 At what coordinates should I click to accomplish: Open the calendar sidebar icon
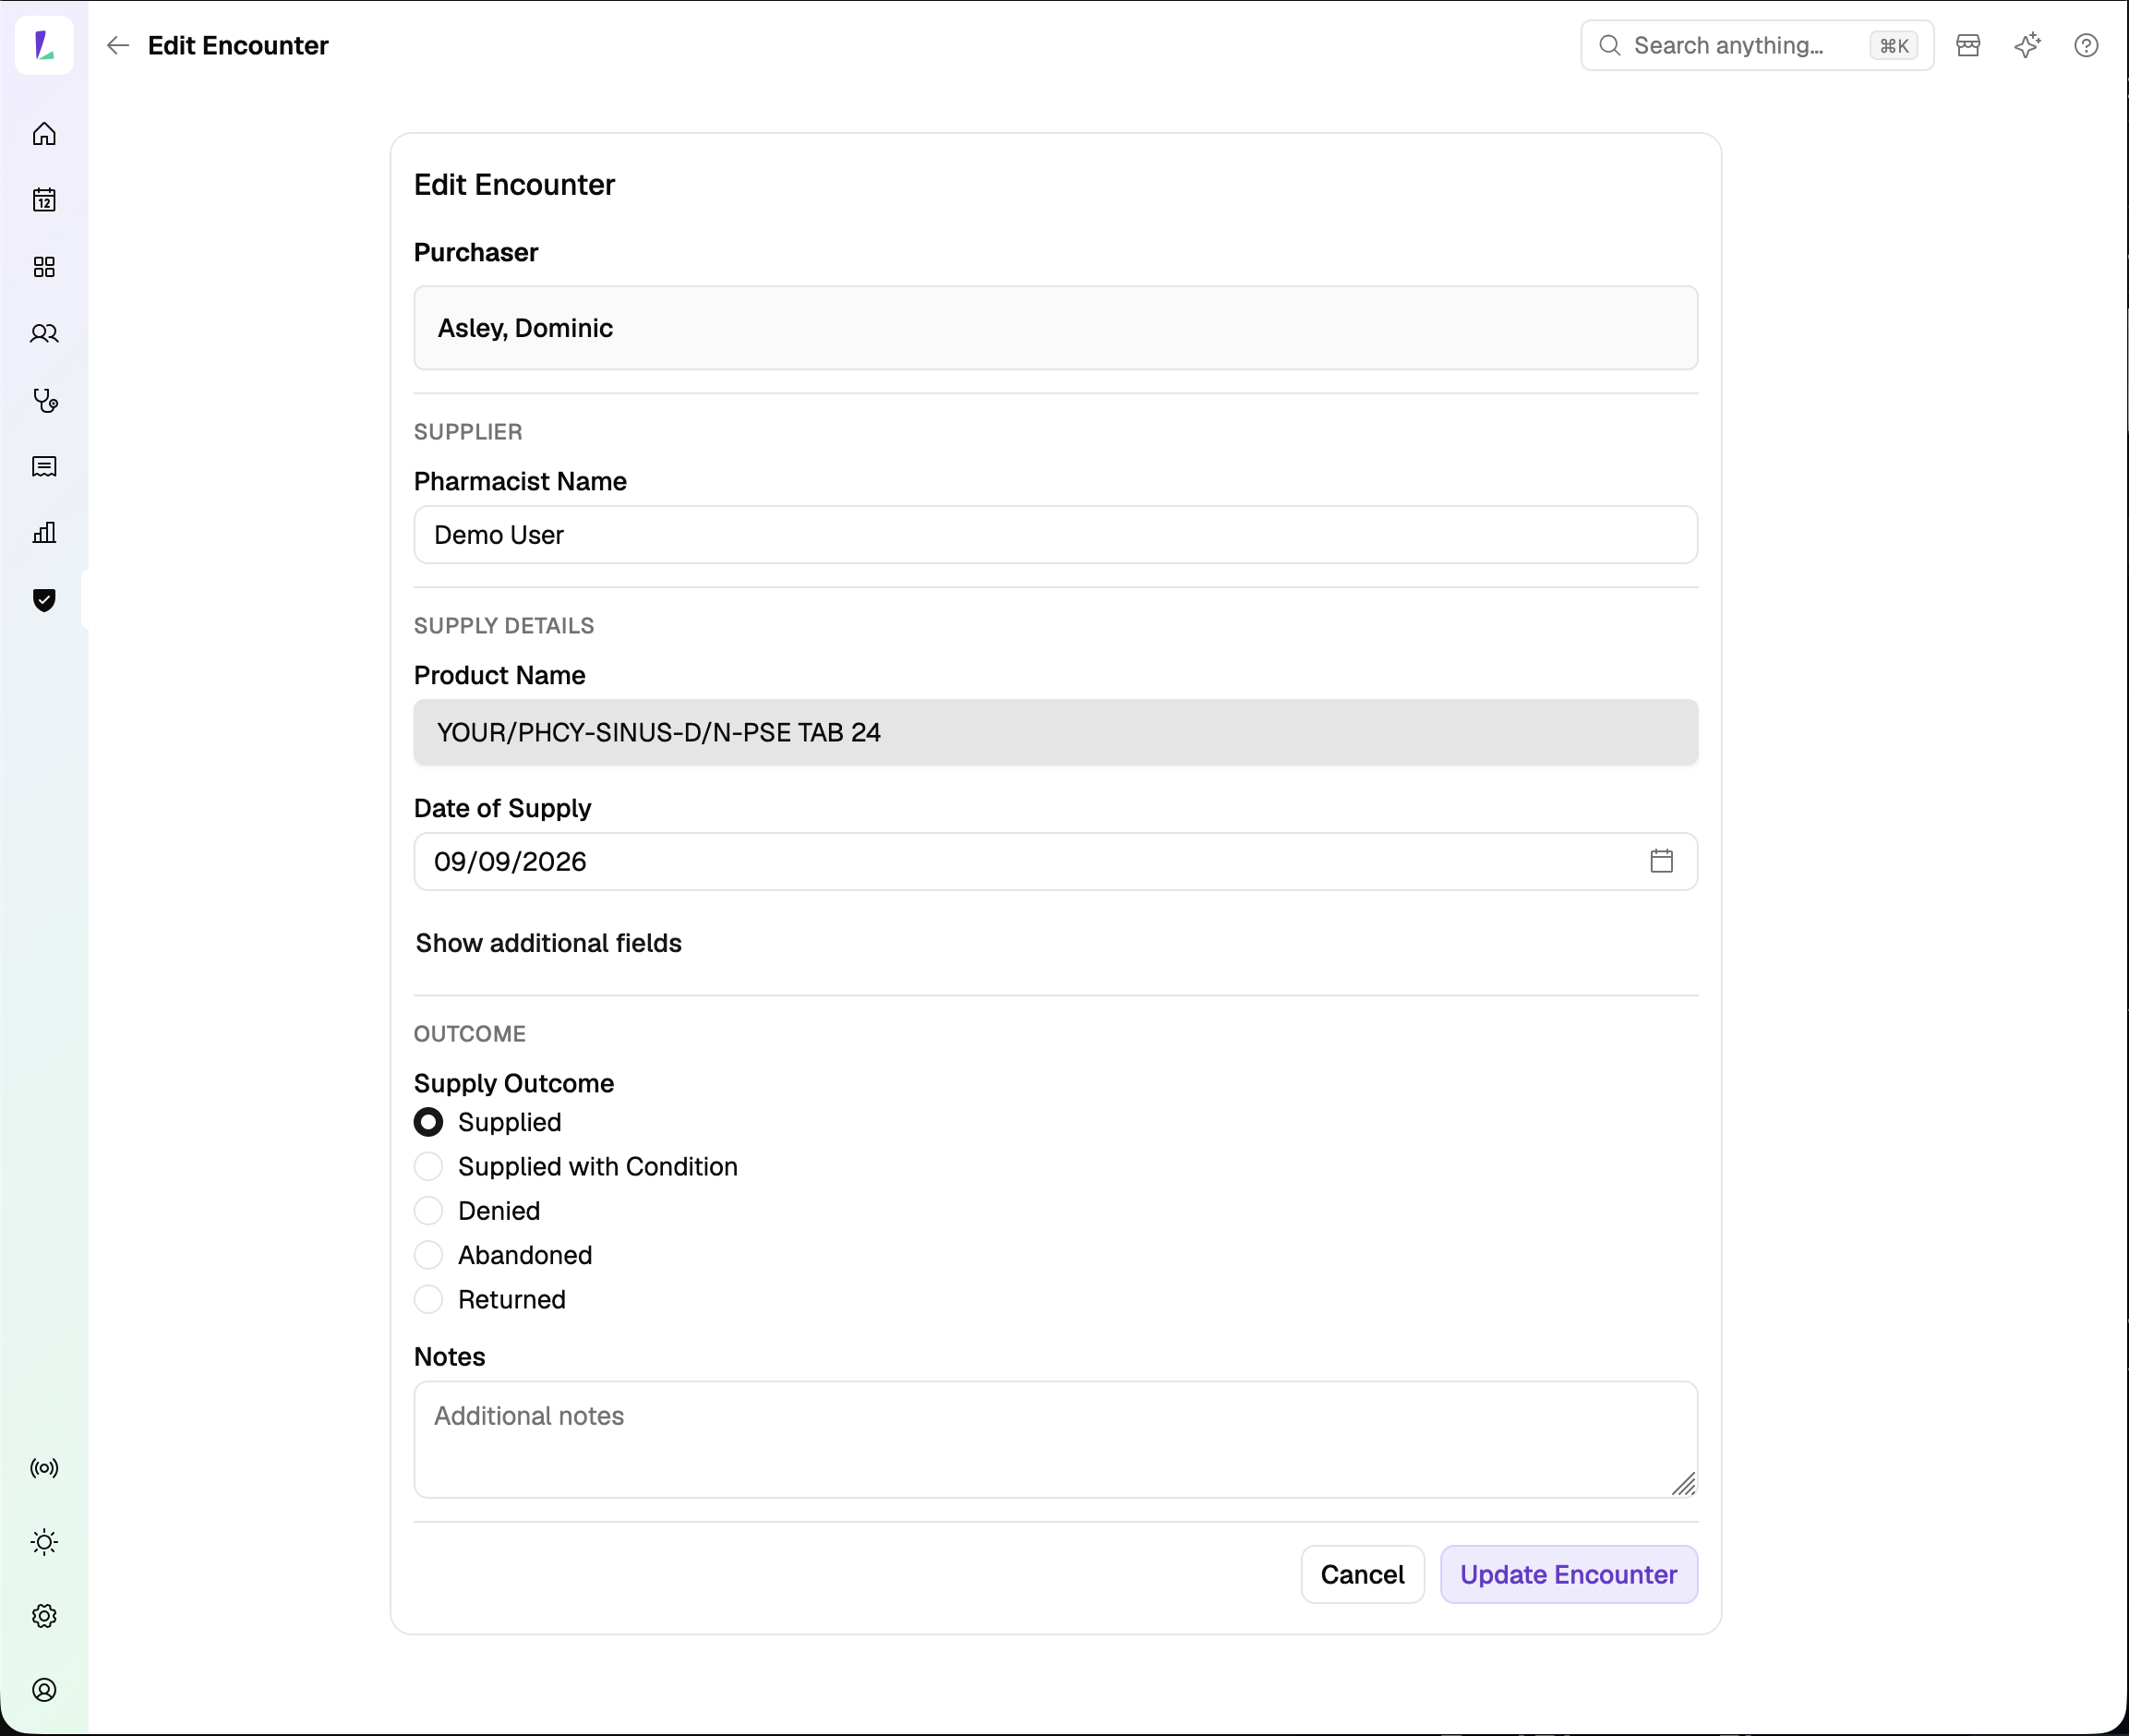coord(44,200)
